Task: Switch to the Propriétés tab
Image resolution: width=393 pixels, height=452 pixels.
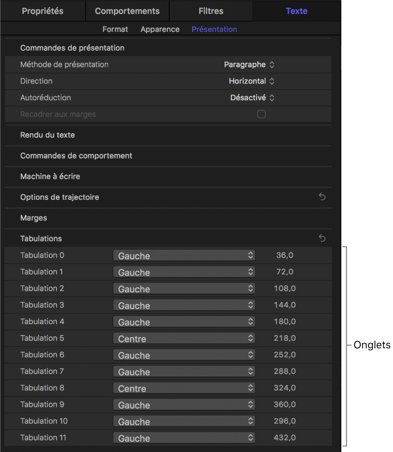Action: pos(43,11)
